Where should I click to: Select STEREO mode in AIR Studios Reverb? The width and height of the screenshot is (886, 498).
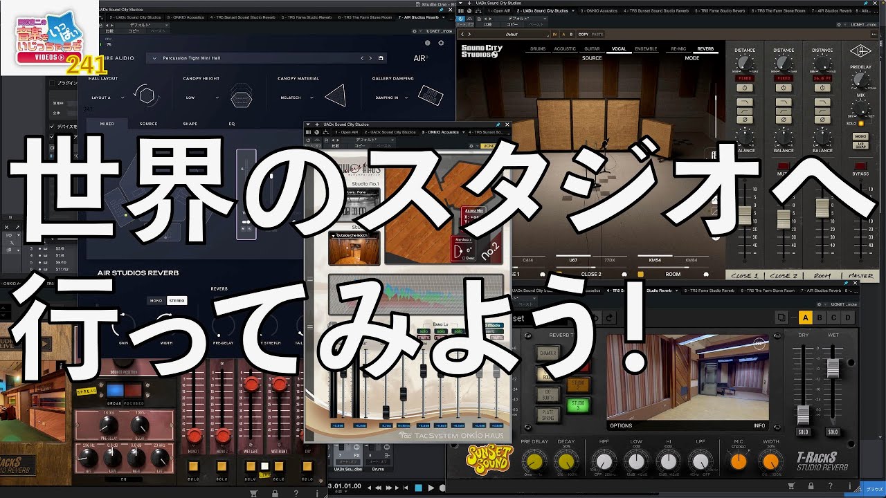tap(177, 301)
